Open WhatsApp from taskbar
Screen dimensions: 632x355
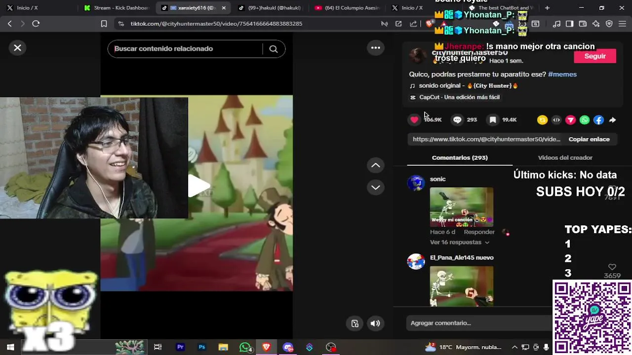point(245,347)
